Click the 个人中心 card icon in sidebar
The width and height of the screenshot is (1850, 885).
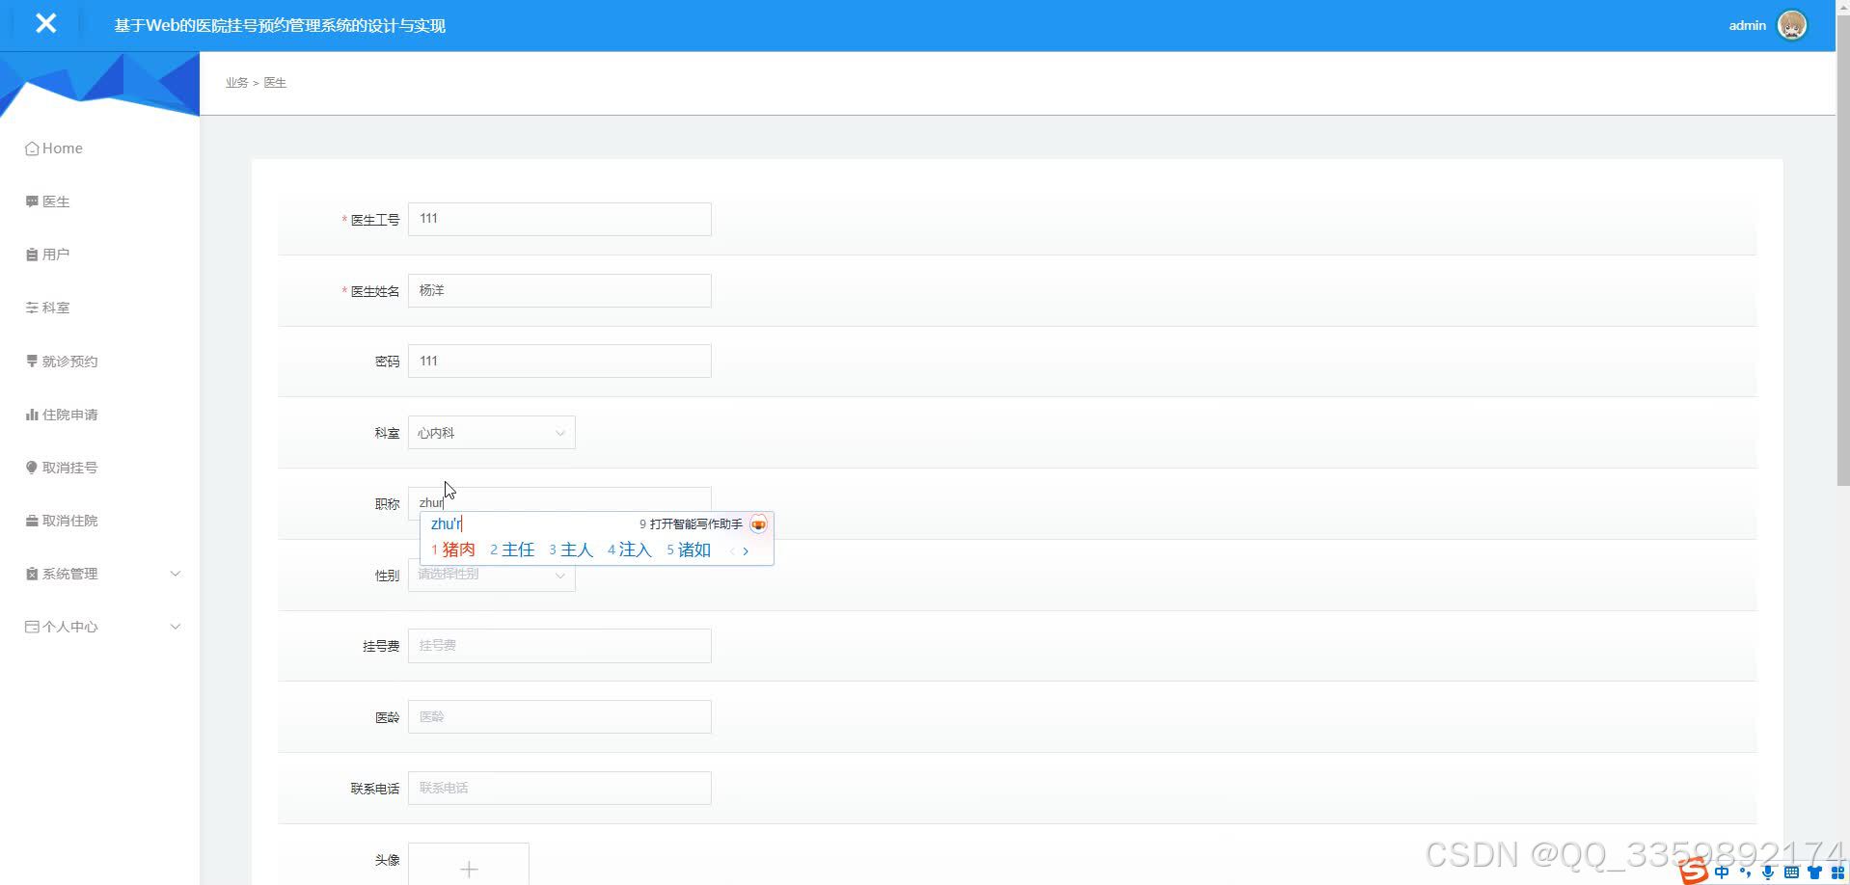(x=32, y=627)
